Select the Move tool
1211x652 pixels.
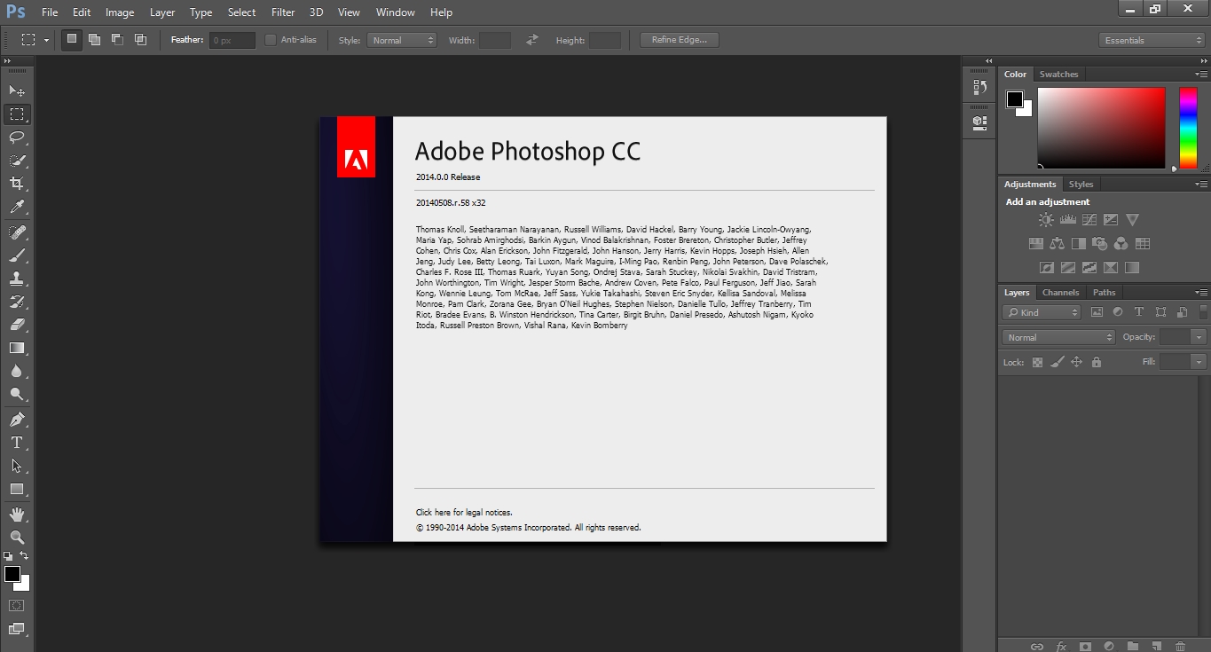coord(17,90)
